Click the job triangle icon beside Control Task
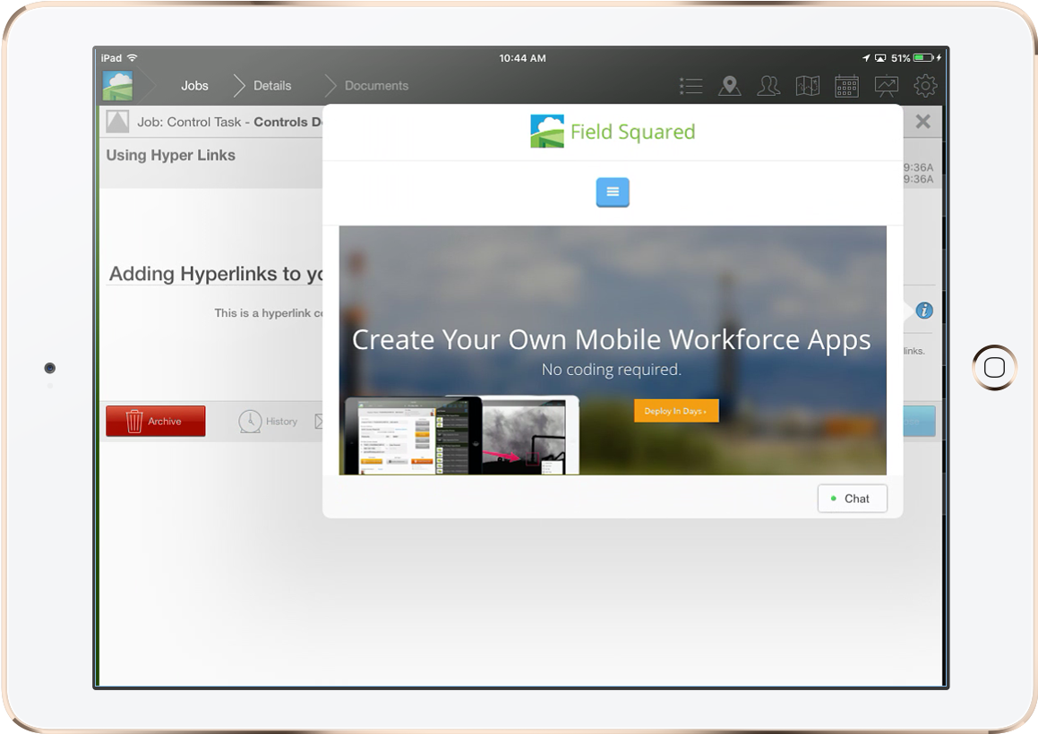The width and height of the screenshot is (1038, 734). tap(118, 122)
